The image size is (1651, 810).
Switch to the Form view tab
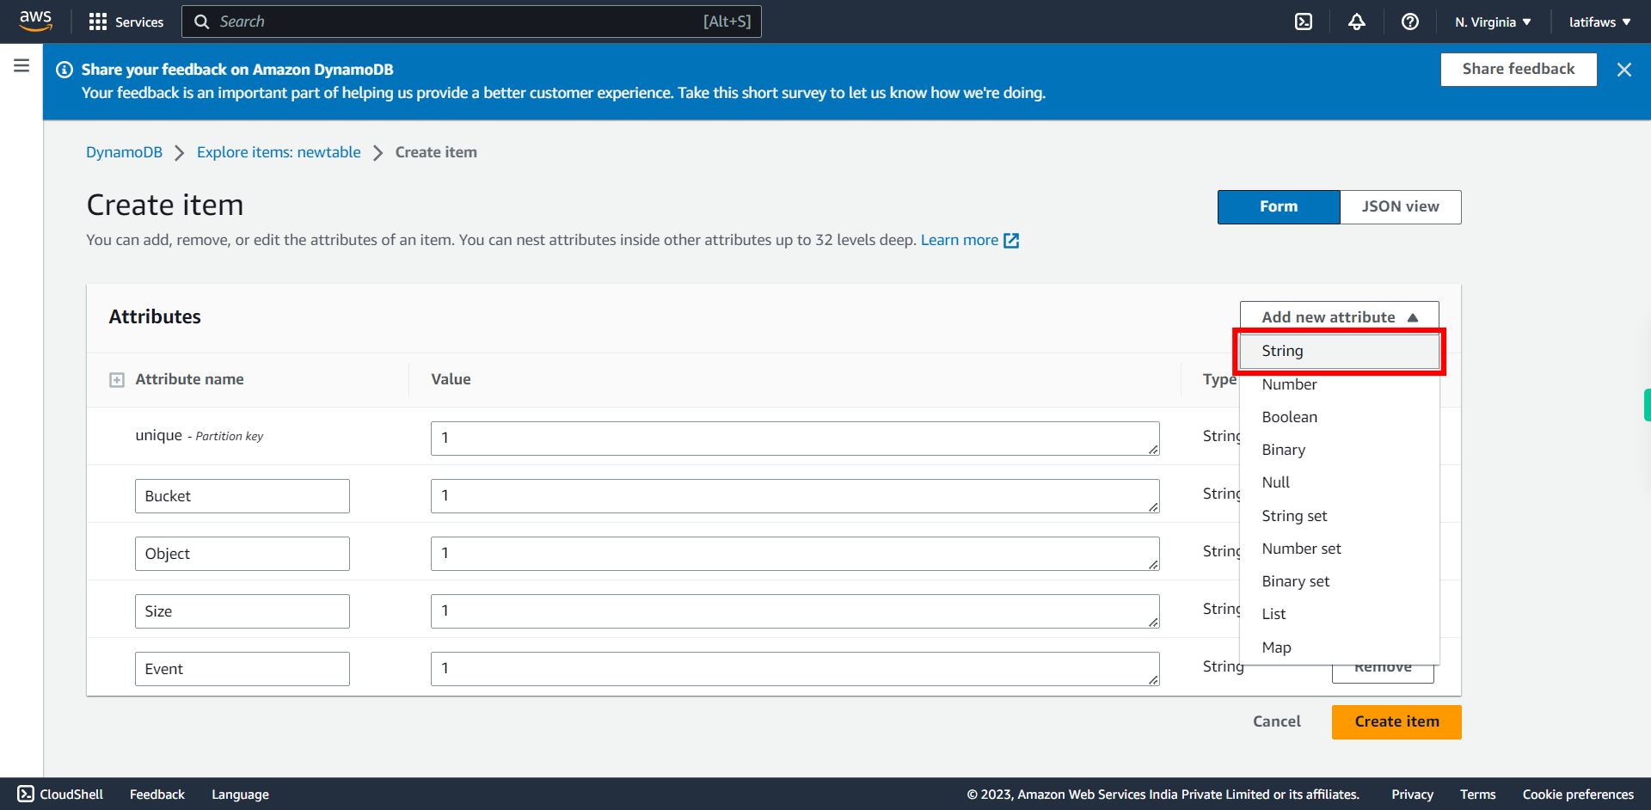click(1279, 206)
